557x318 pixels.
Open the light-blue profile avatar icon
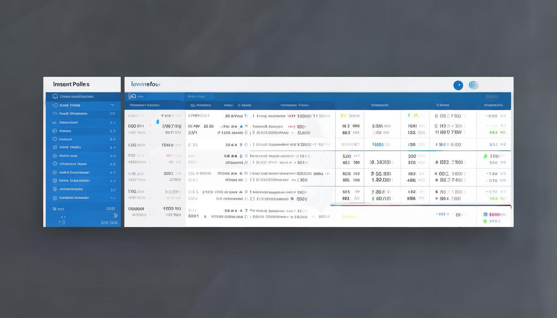coord(473,85)
